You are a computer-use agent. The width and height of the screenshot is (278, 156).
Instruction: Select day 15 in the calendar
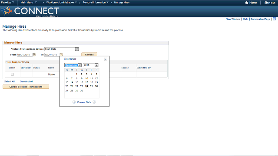coord(76,82)
